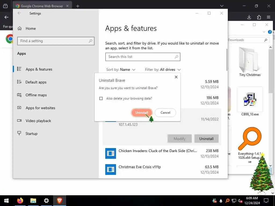
Task: Click the 5.59 MB app size entry
Action: point(212,82)
